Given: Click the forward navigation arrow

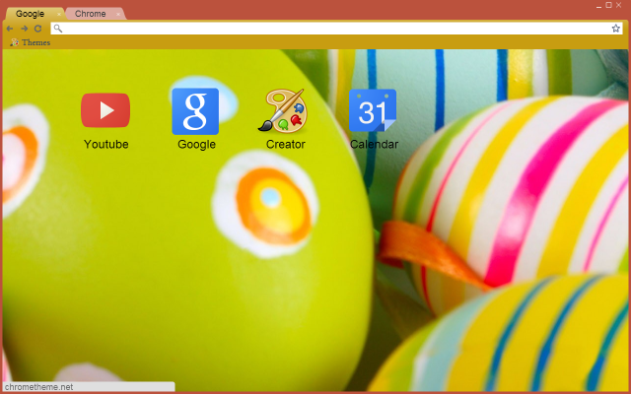Looking at the screenshot, I should pyautogui.click(x=26, y=29).
